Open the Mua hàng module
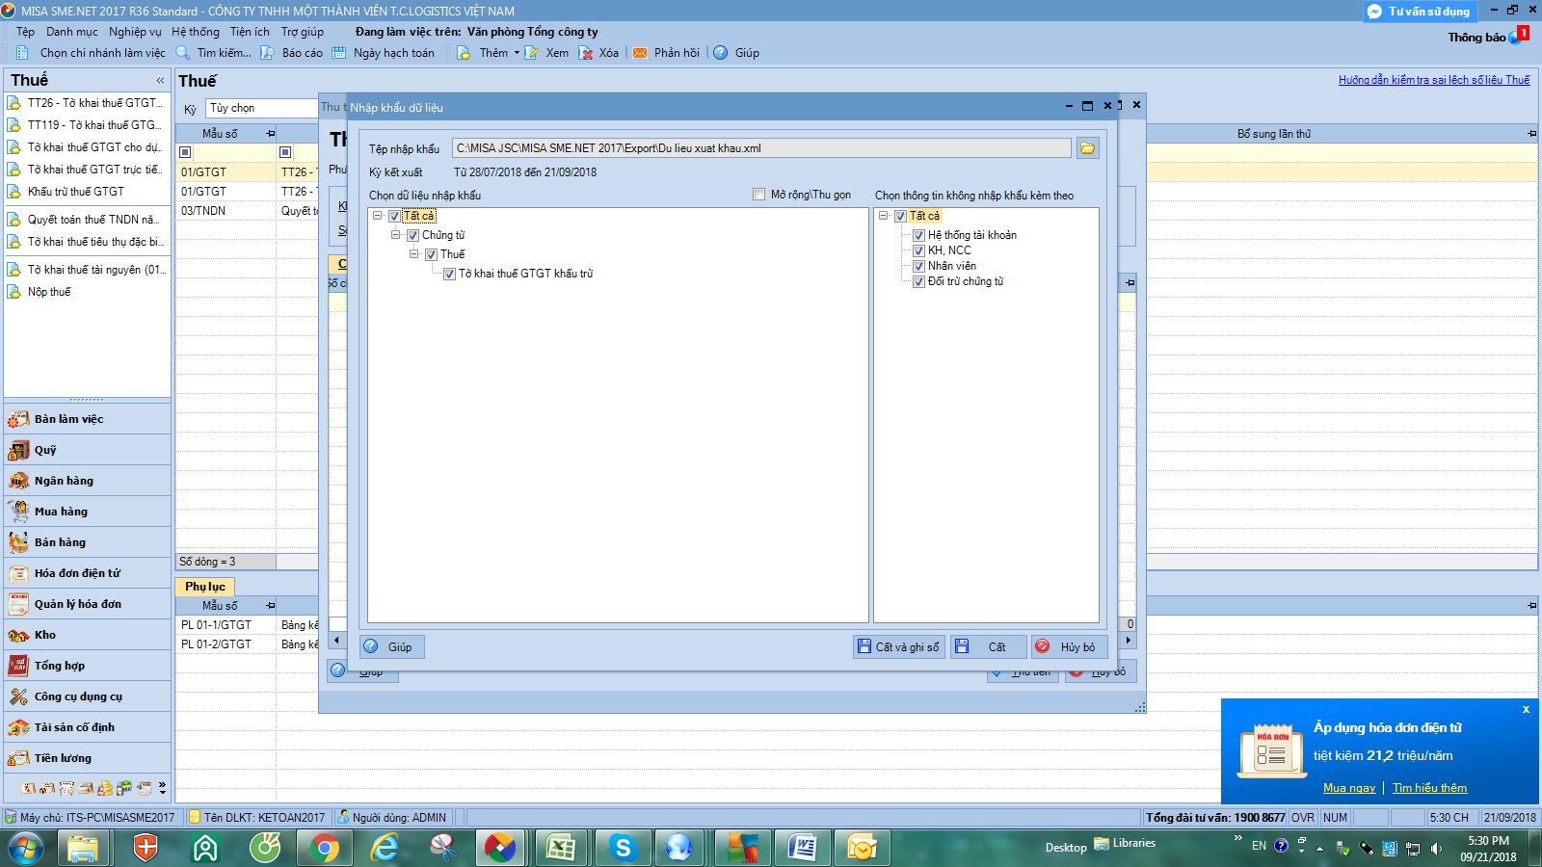 pyautogui.click(x=88, y=512)
